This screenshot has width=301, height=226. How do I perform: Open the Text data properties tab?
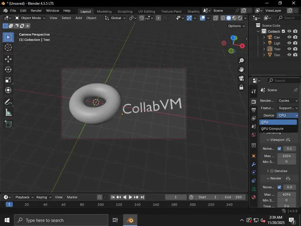tap(254, 189)
